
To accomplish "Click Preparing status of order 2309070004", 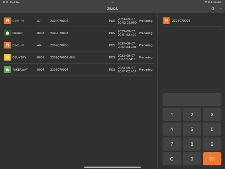I will point(146,33).
